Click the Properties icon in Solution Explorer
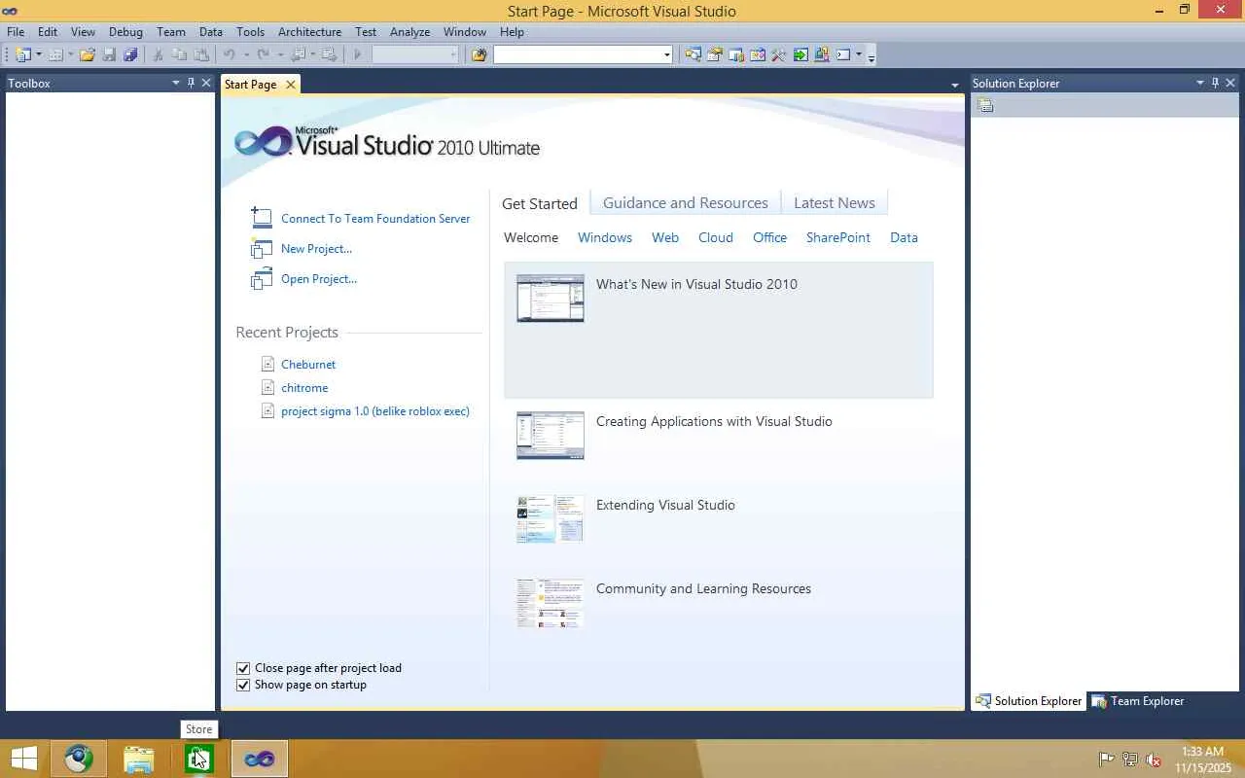 (x=985, y=105)
